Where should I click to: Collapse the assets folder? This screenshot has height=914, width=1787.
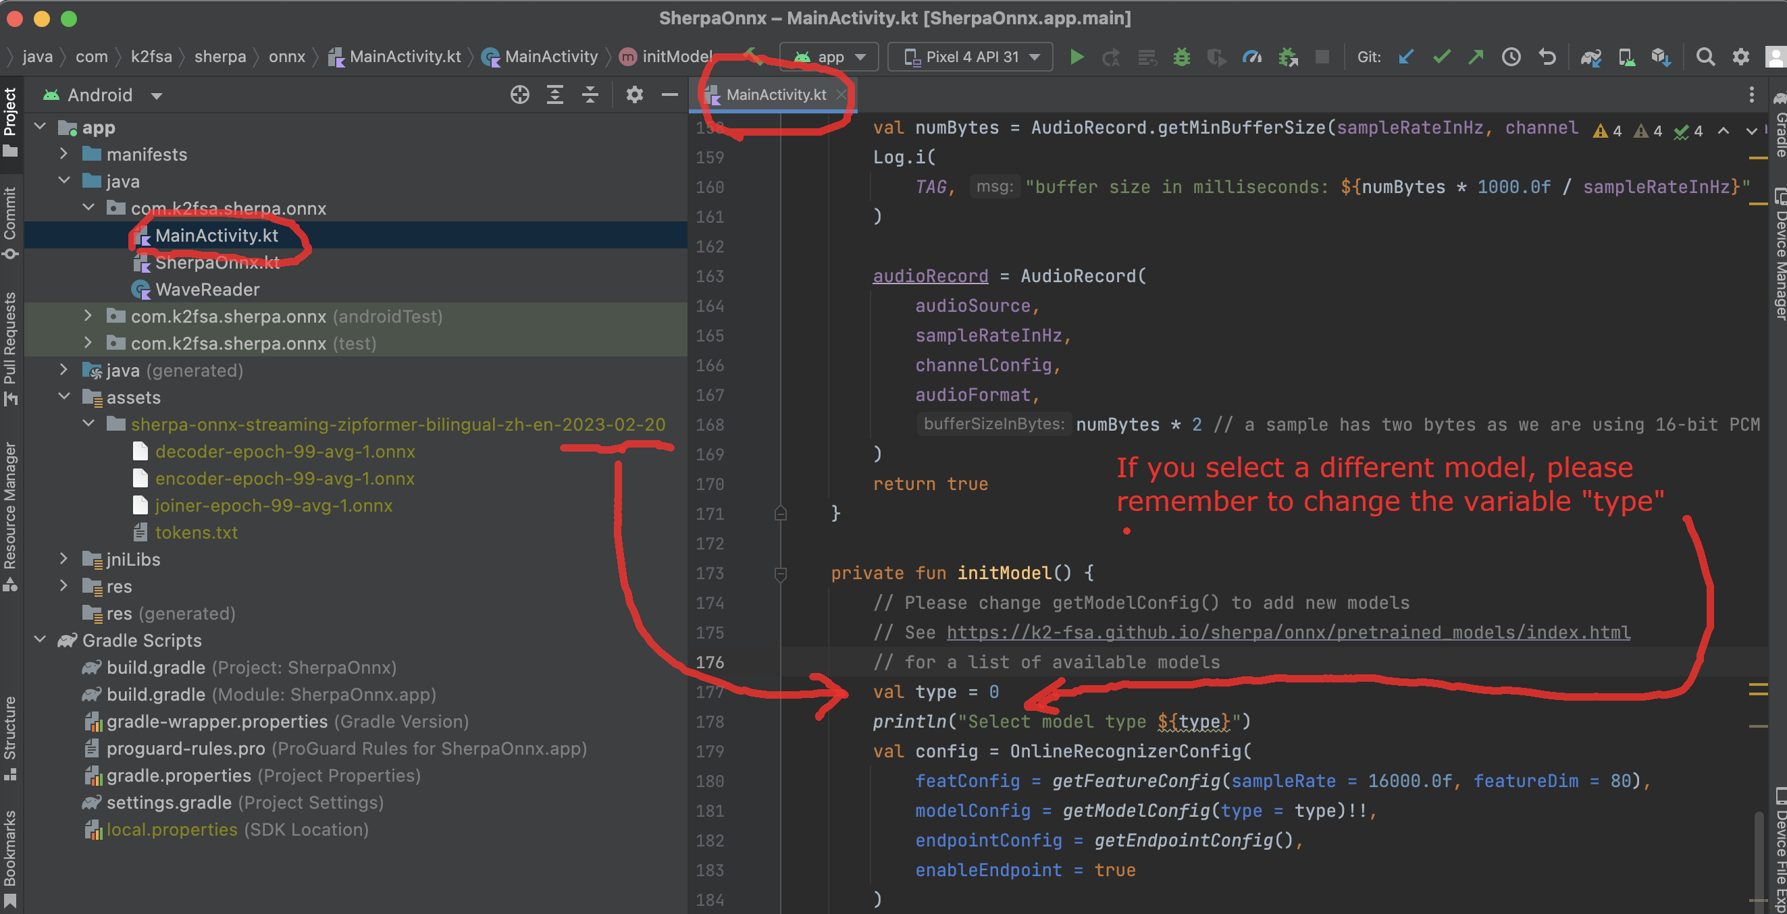click(63, 396)
